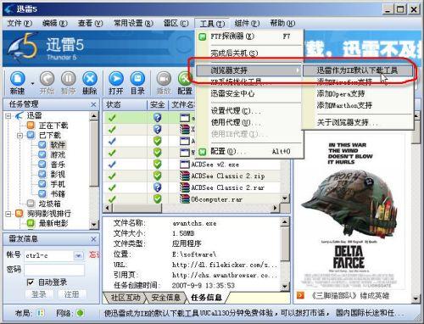Click scroll-right arrow of file list
Screen dimensions: 424x324
(275, 208)
